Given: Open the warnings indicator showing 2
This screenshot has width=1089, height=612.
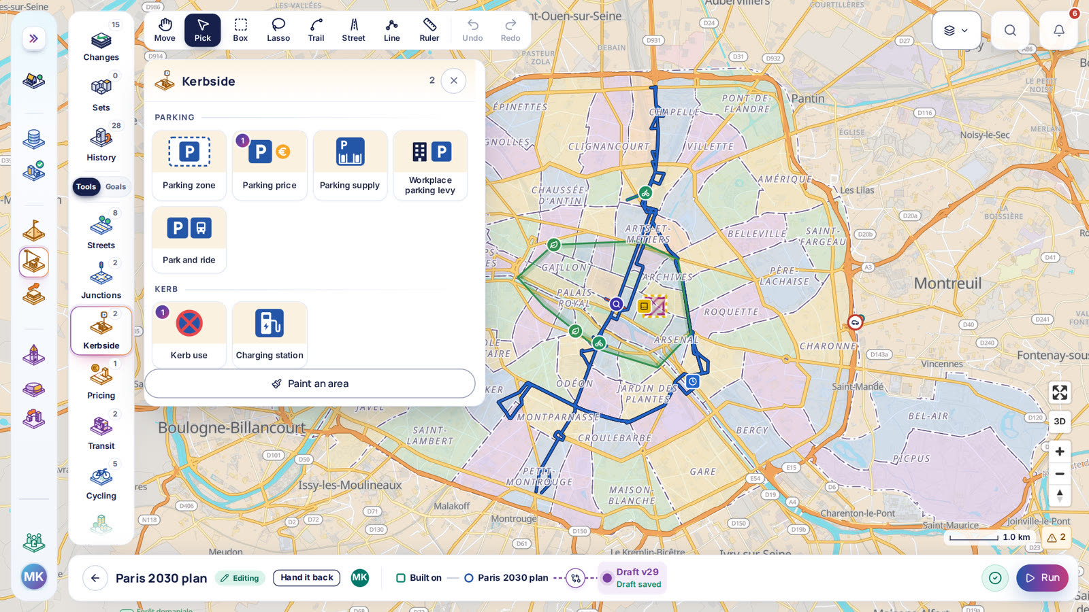Looking at the screenshot, I should pos(1056,537).
